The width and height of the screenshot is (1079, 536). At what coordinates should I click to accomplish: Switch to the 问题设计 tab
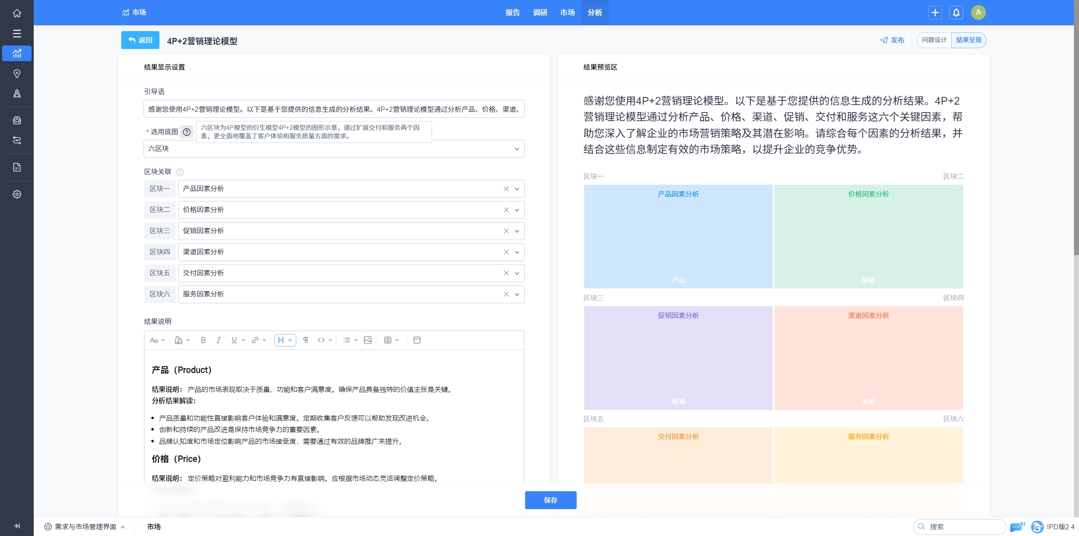coord(934,40)
